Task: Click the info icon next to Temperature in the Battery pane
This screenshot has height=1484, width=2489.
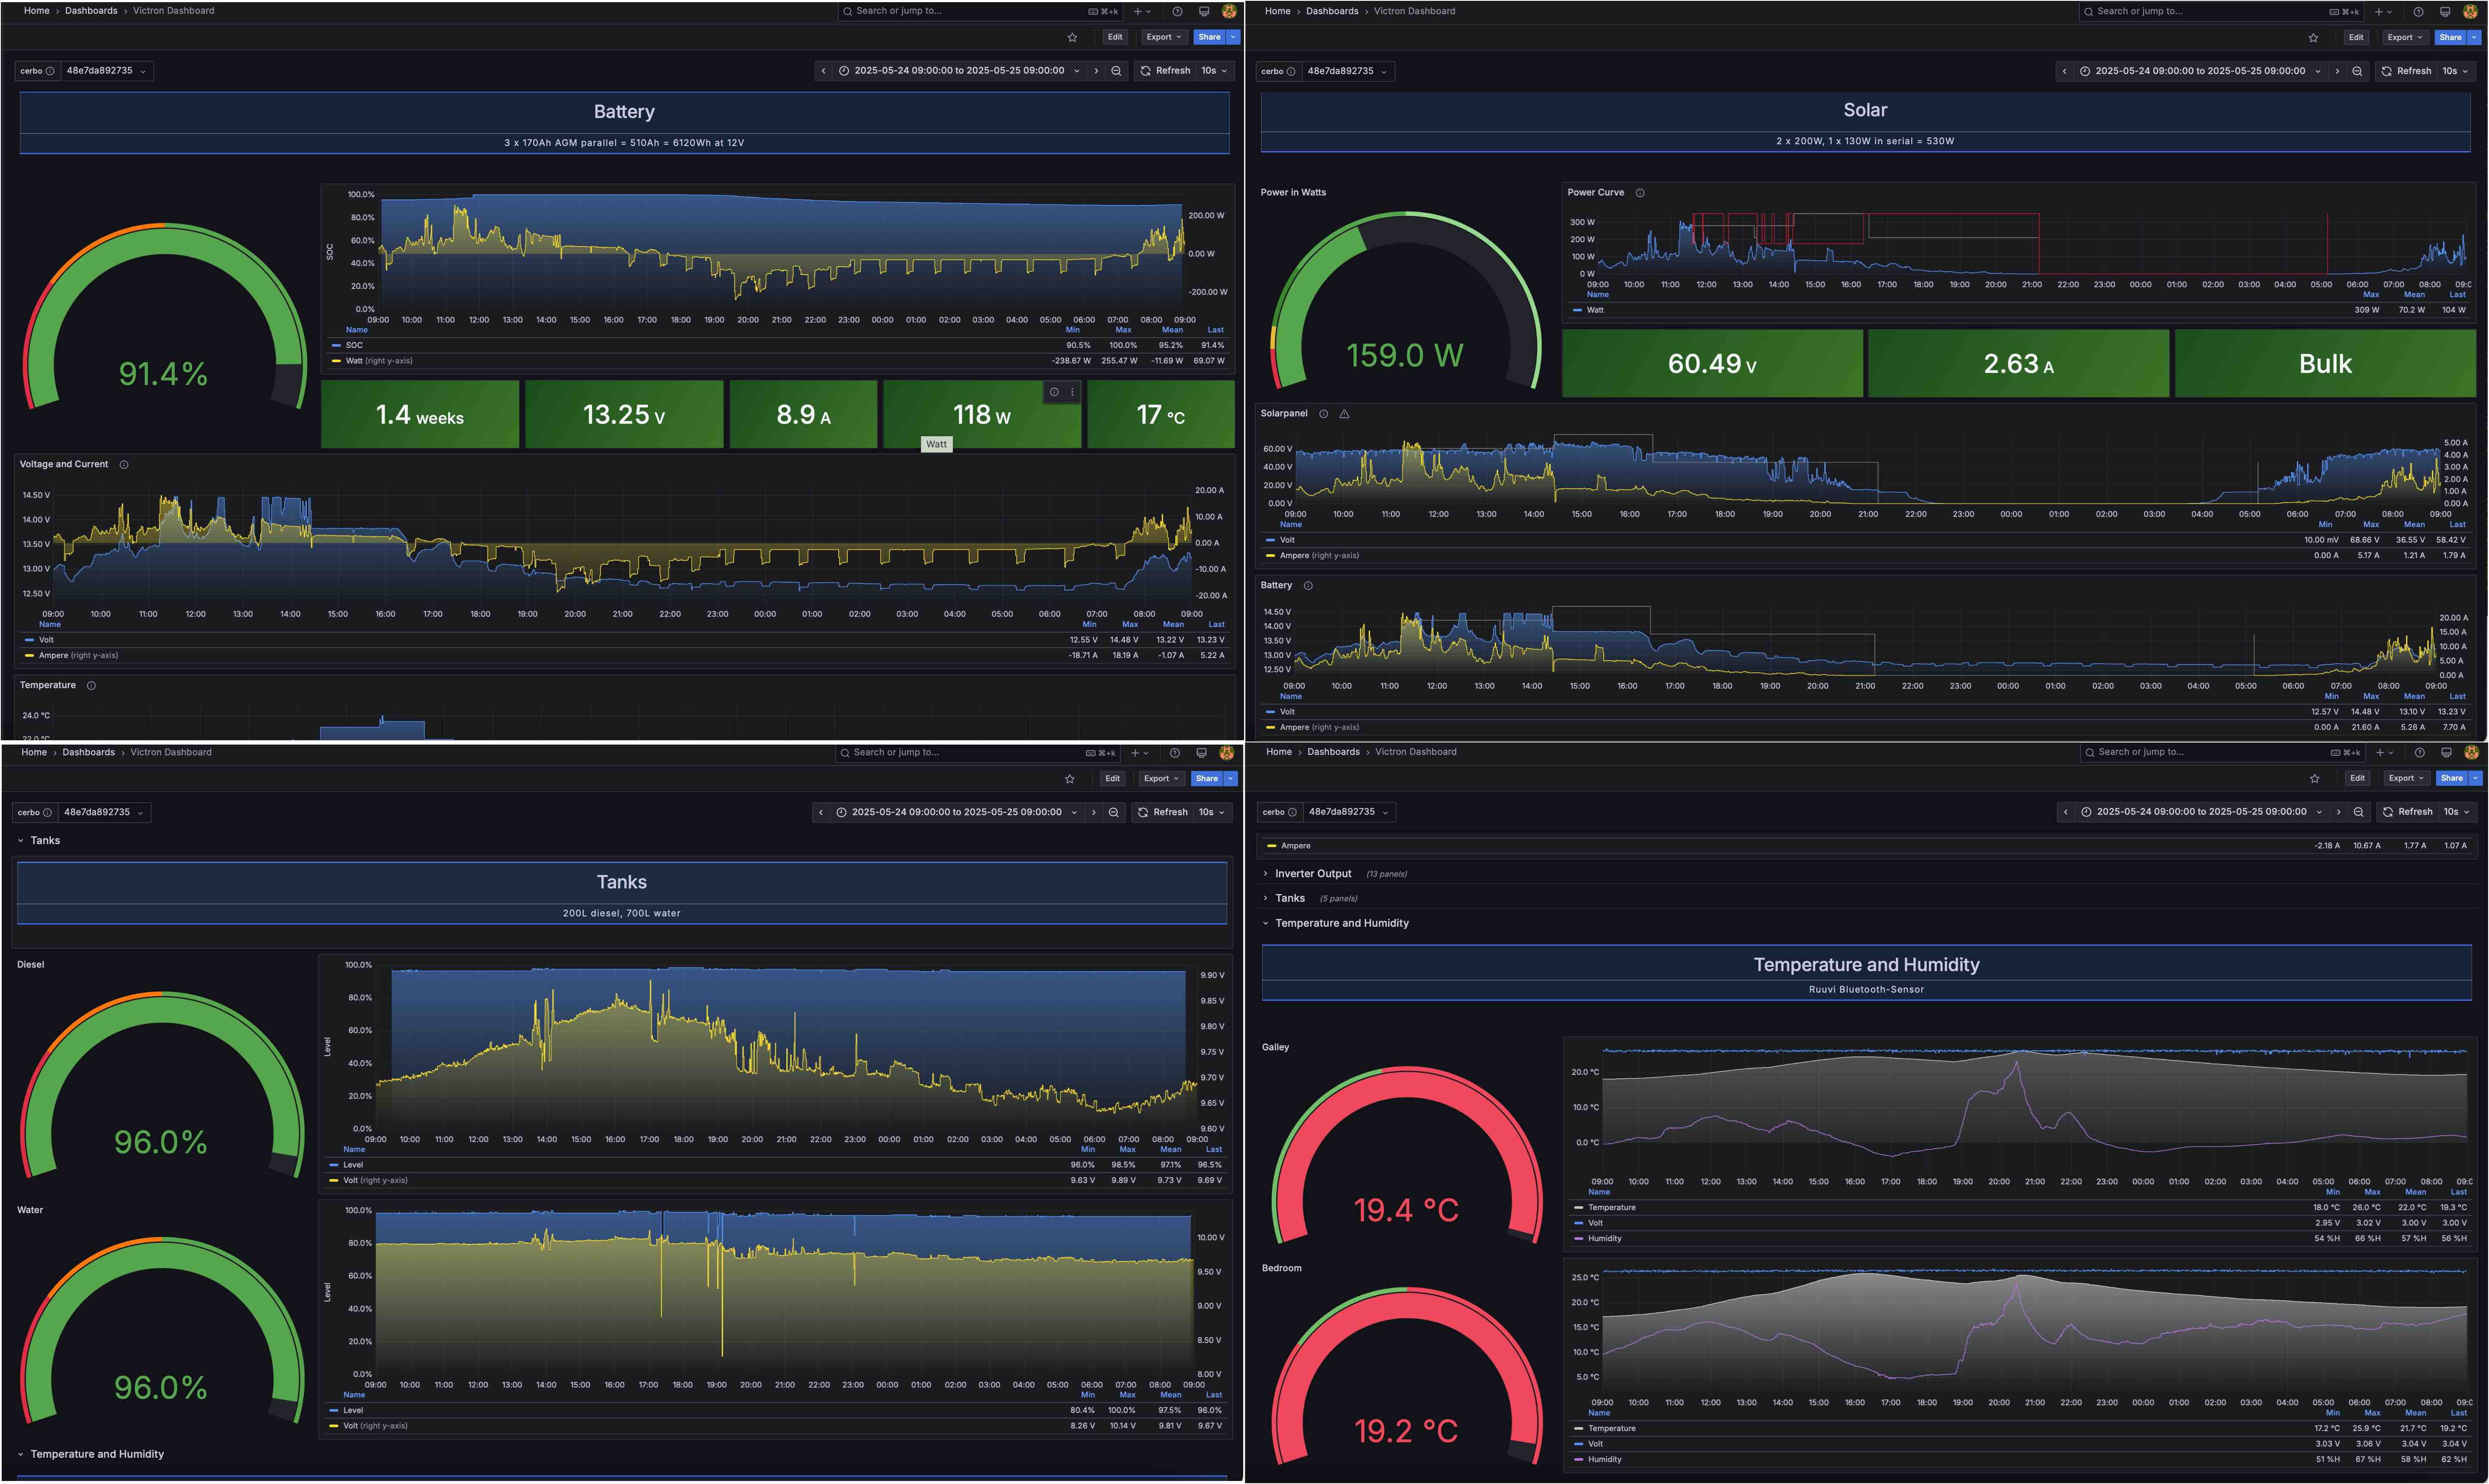Action: [x=91, y=685]
